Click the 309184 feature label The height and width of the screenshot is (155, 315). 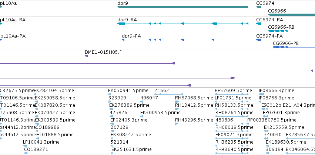275,149
